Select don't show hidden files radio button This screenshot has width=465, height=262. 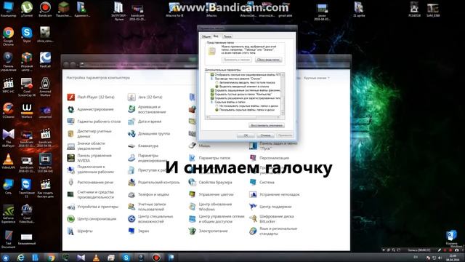[217, 106]
